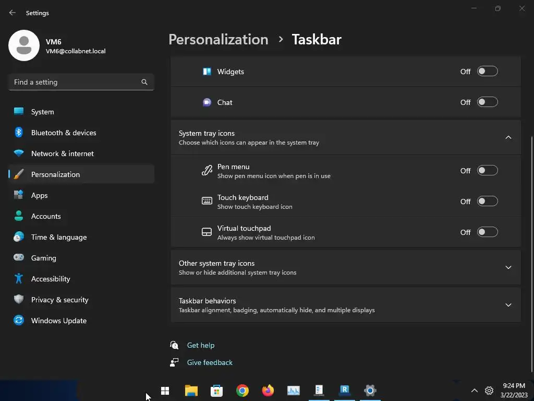This screenshot has width=534, height=401.
Task: Click the VM6 account name
Action: click(x=54, y=42)
